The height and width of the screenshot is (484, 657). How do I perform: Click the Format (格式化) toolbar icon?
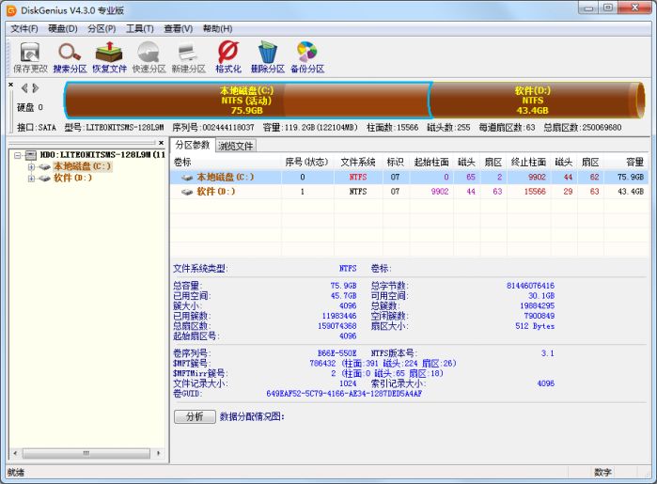click(228, 57)
